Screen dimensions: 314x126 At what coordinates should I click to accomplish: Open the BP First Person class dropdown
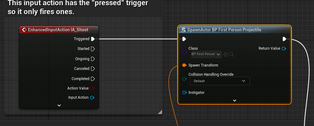(x=206, y=54)
